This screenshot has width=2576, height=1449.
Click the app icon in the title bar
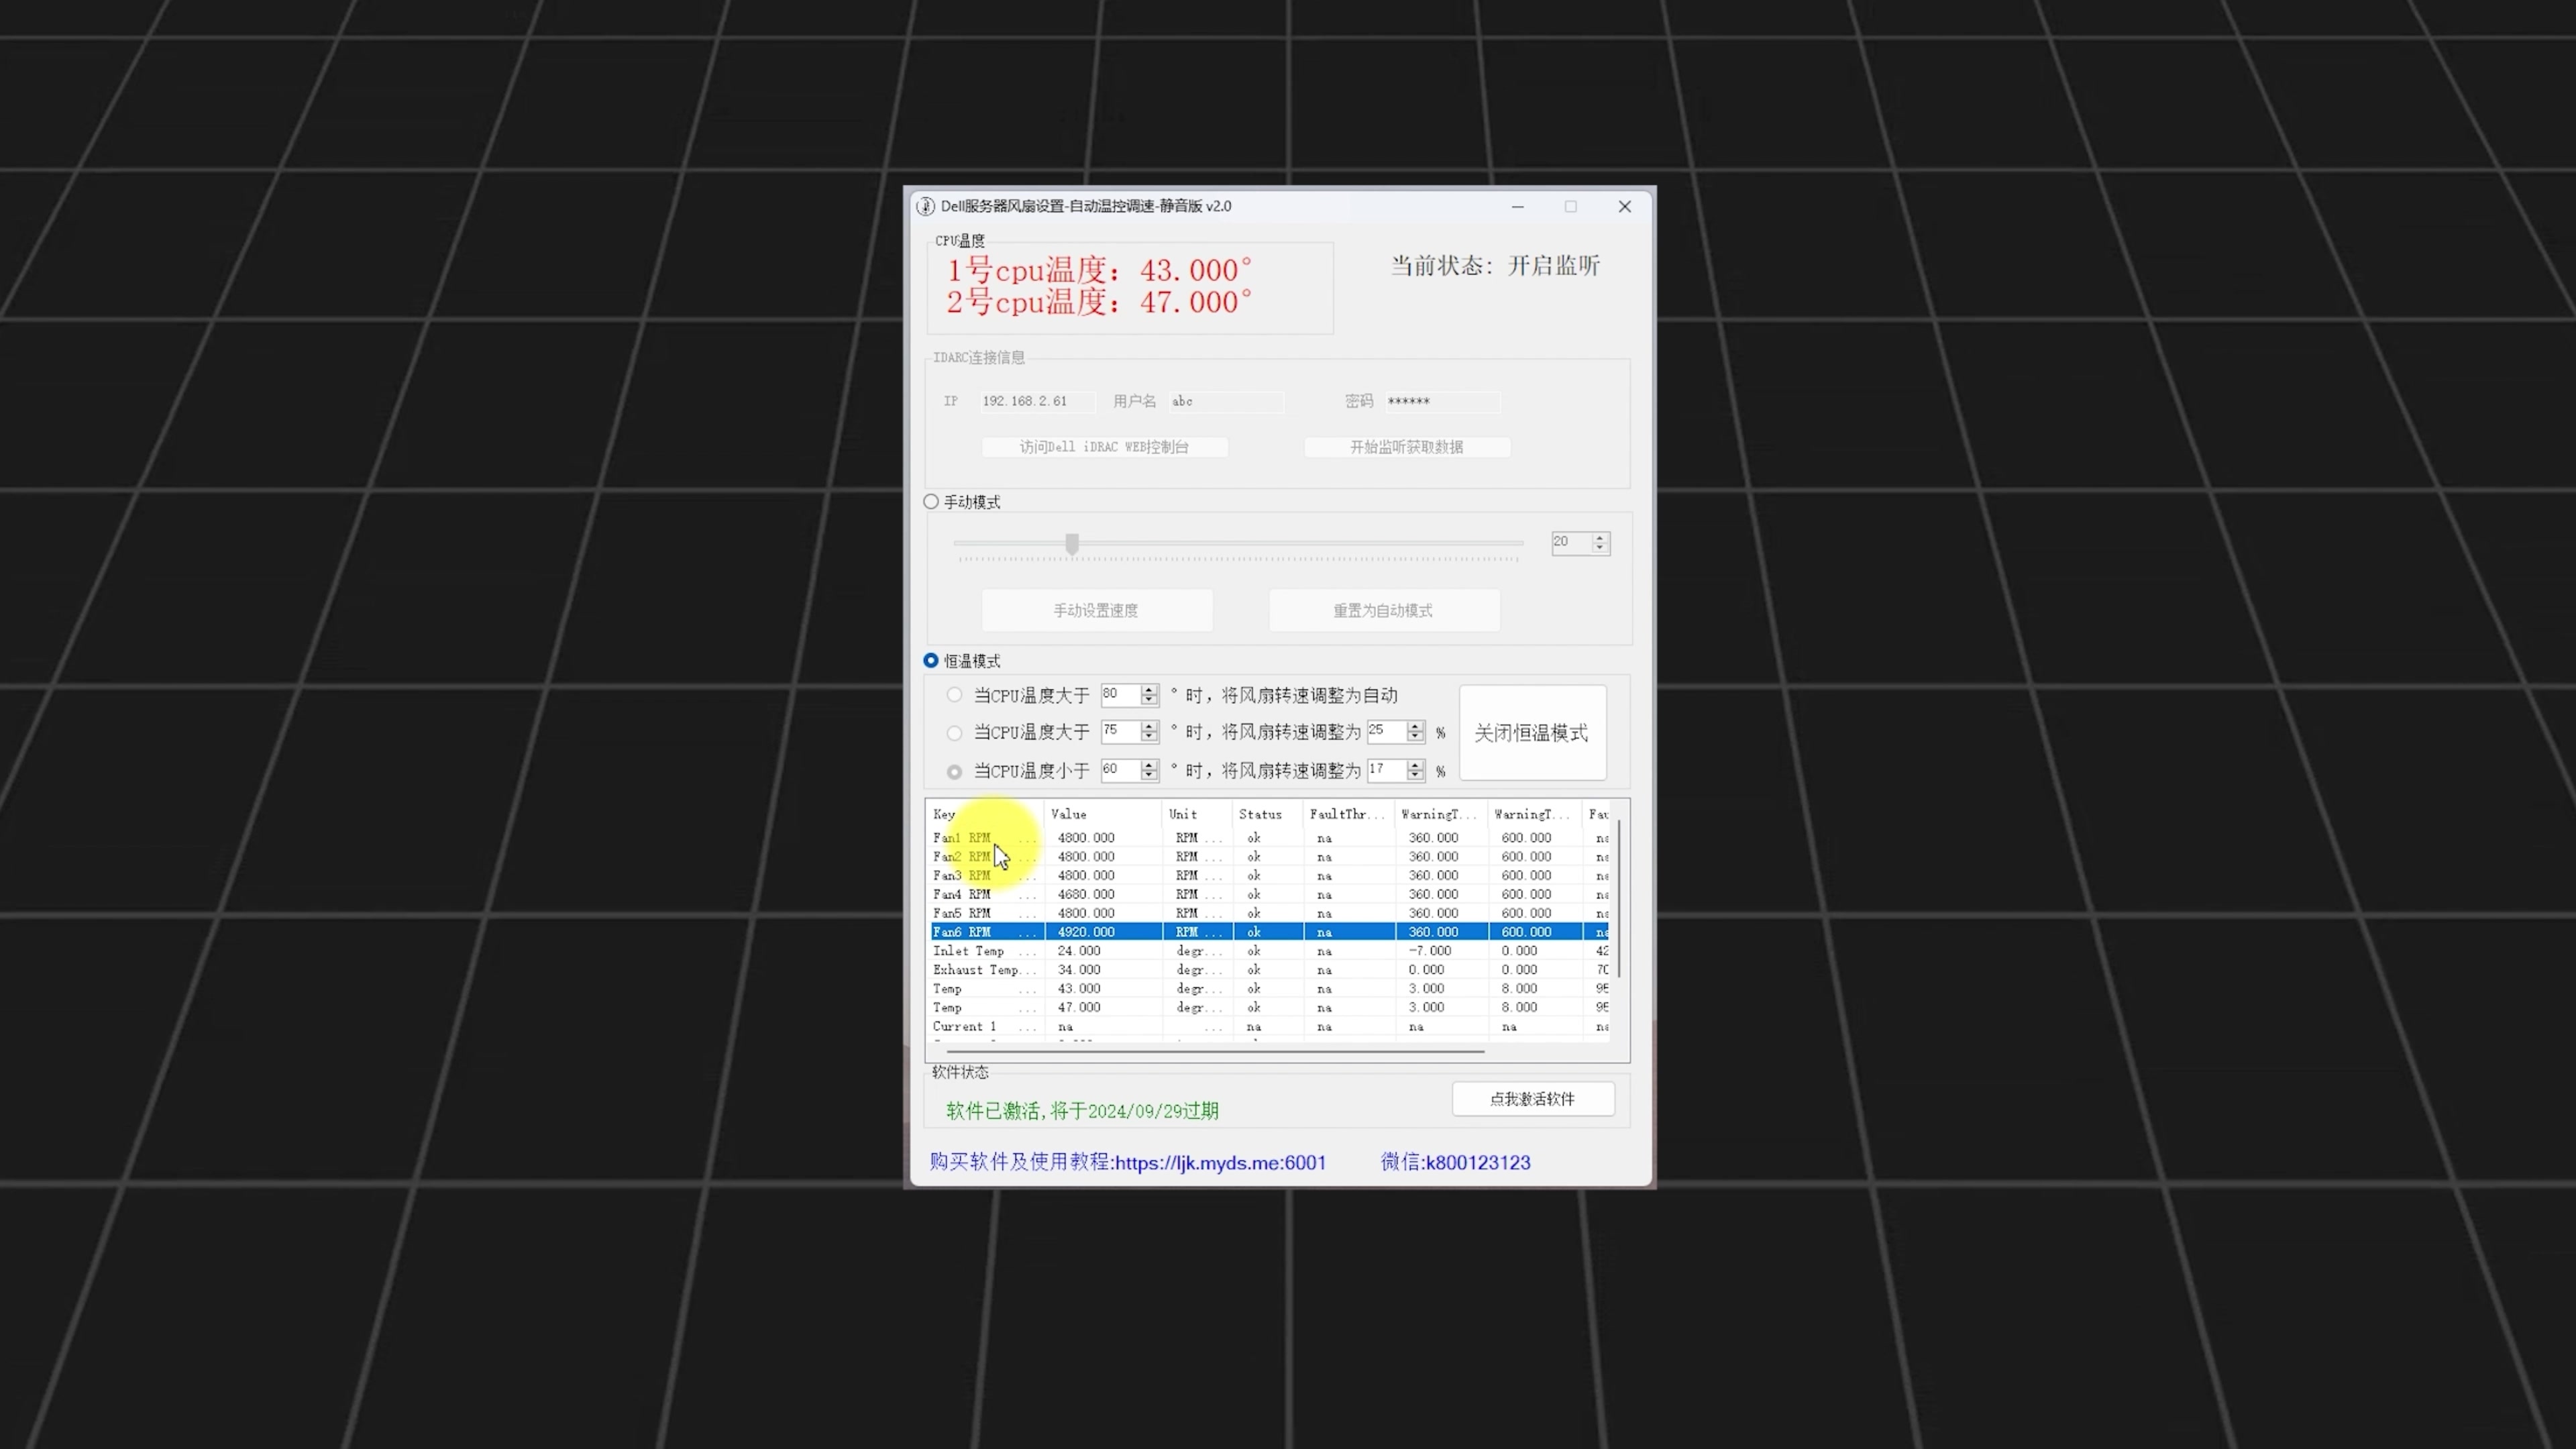click(x=925, y=206)
